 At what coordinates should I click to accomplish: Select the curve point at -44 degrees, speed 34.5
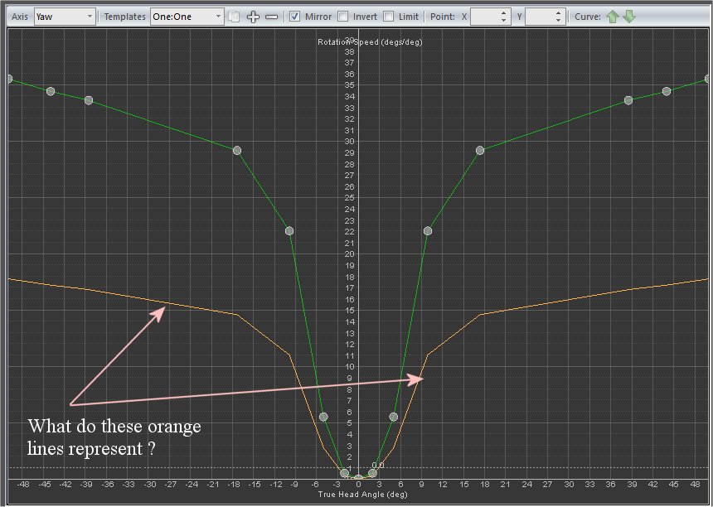51,91
